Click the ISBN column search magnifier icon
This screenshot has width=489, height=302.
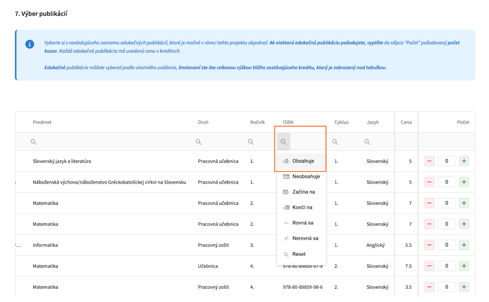284,142
